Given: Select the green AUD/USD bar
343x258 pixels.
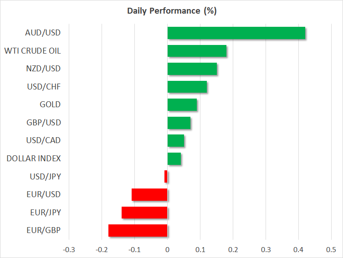Looking at the screenshot, I should (x=236, y=33).
